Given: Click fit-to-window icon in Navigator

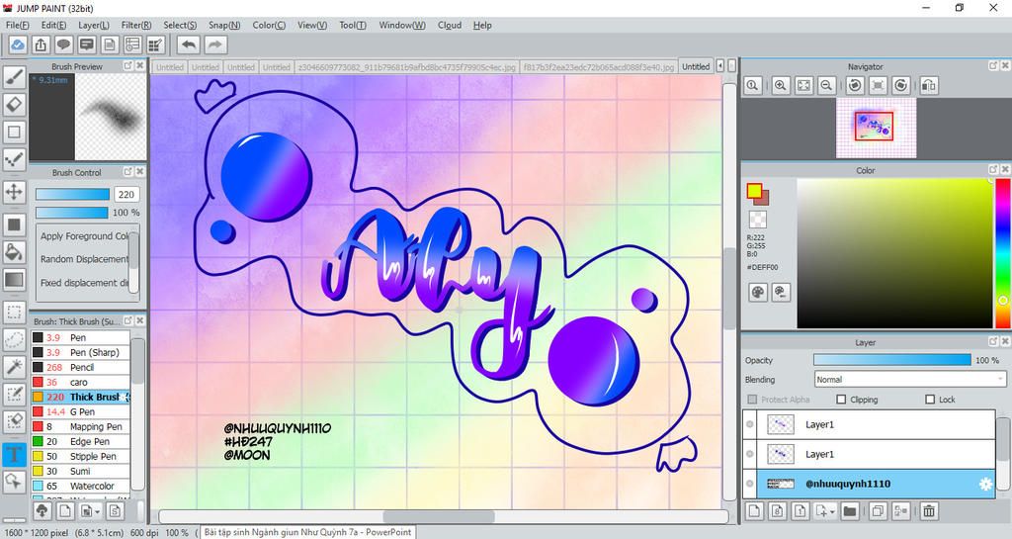Looking at the screenshot, I should [x=803, y=85].
